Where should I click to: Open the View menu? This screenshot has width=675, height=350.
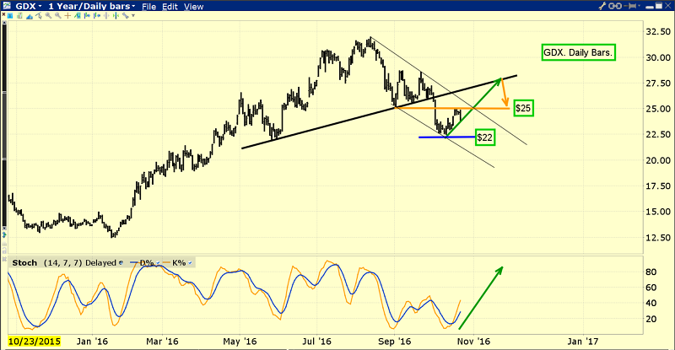pos(193,7)
